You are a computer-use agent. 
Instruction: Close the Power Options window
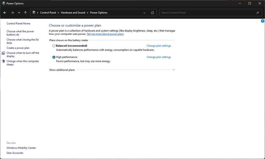coord(260,3)
